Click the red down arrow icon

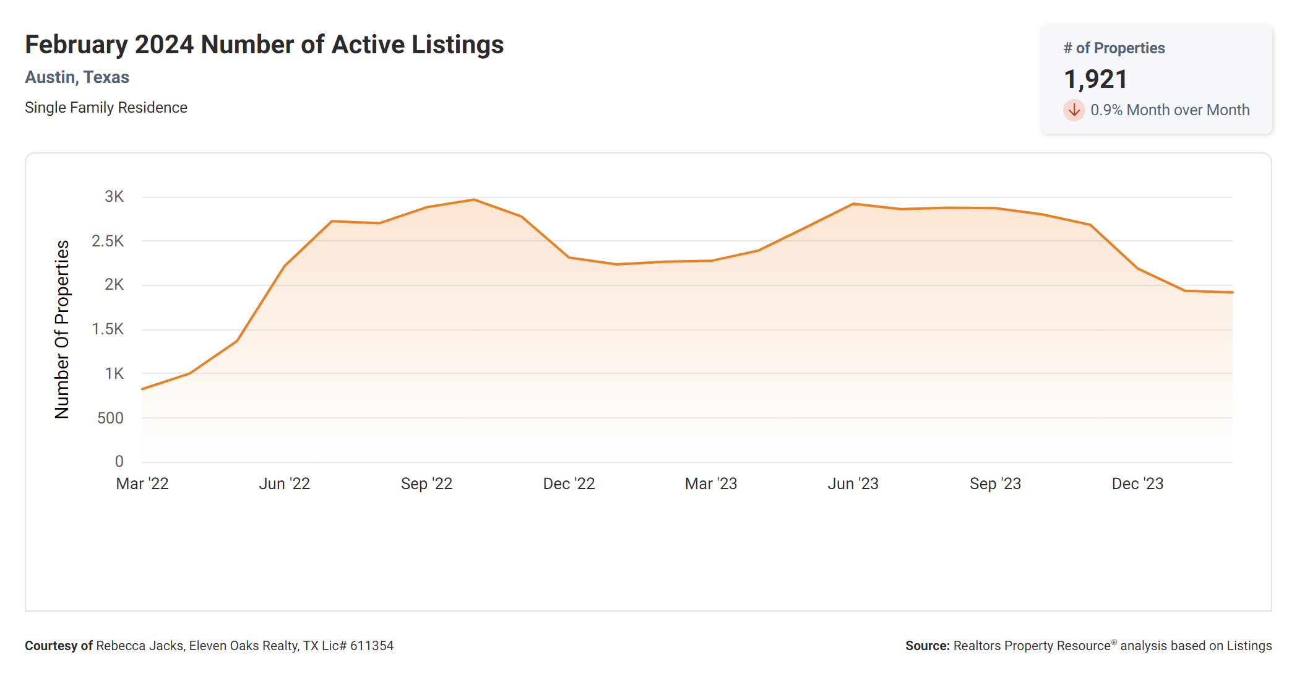point(1074,110)
